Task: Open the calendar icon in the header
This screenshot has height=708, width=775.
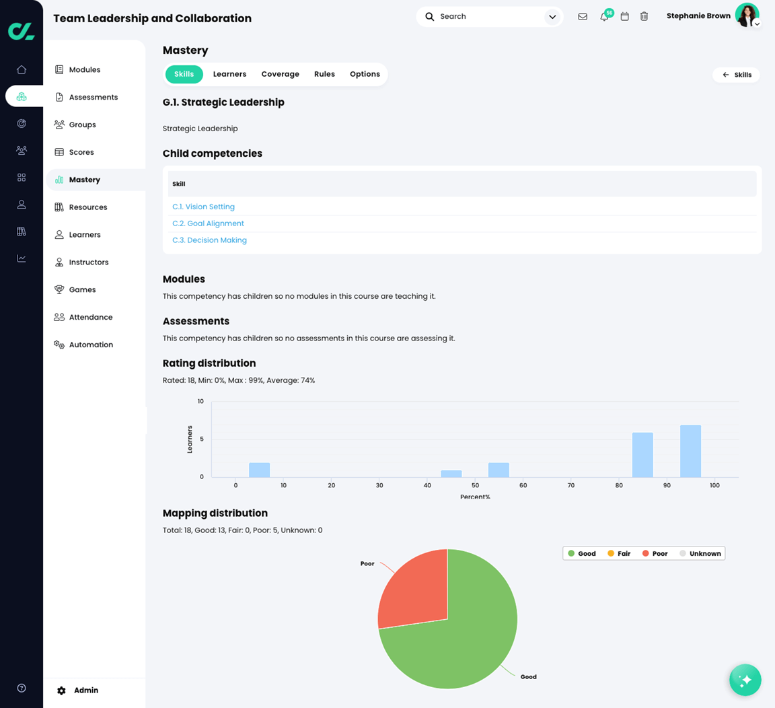Action: tap(624, 15)
